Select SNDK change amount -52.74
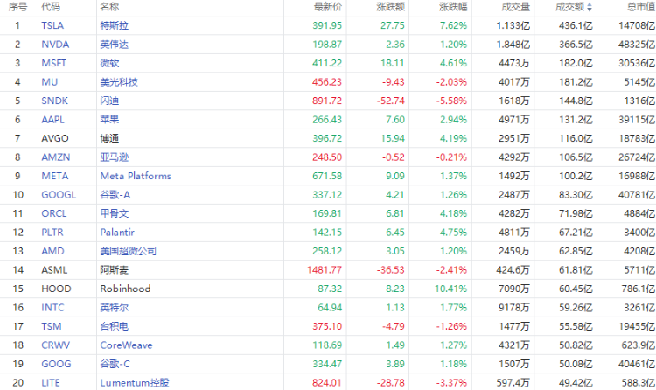Image resolution: width=656 pixels, height=390 pixels. [391, 101]
